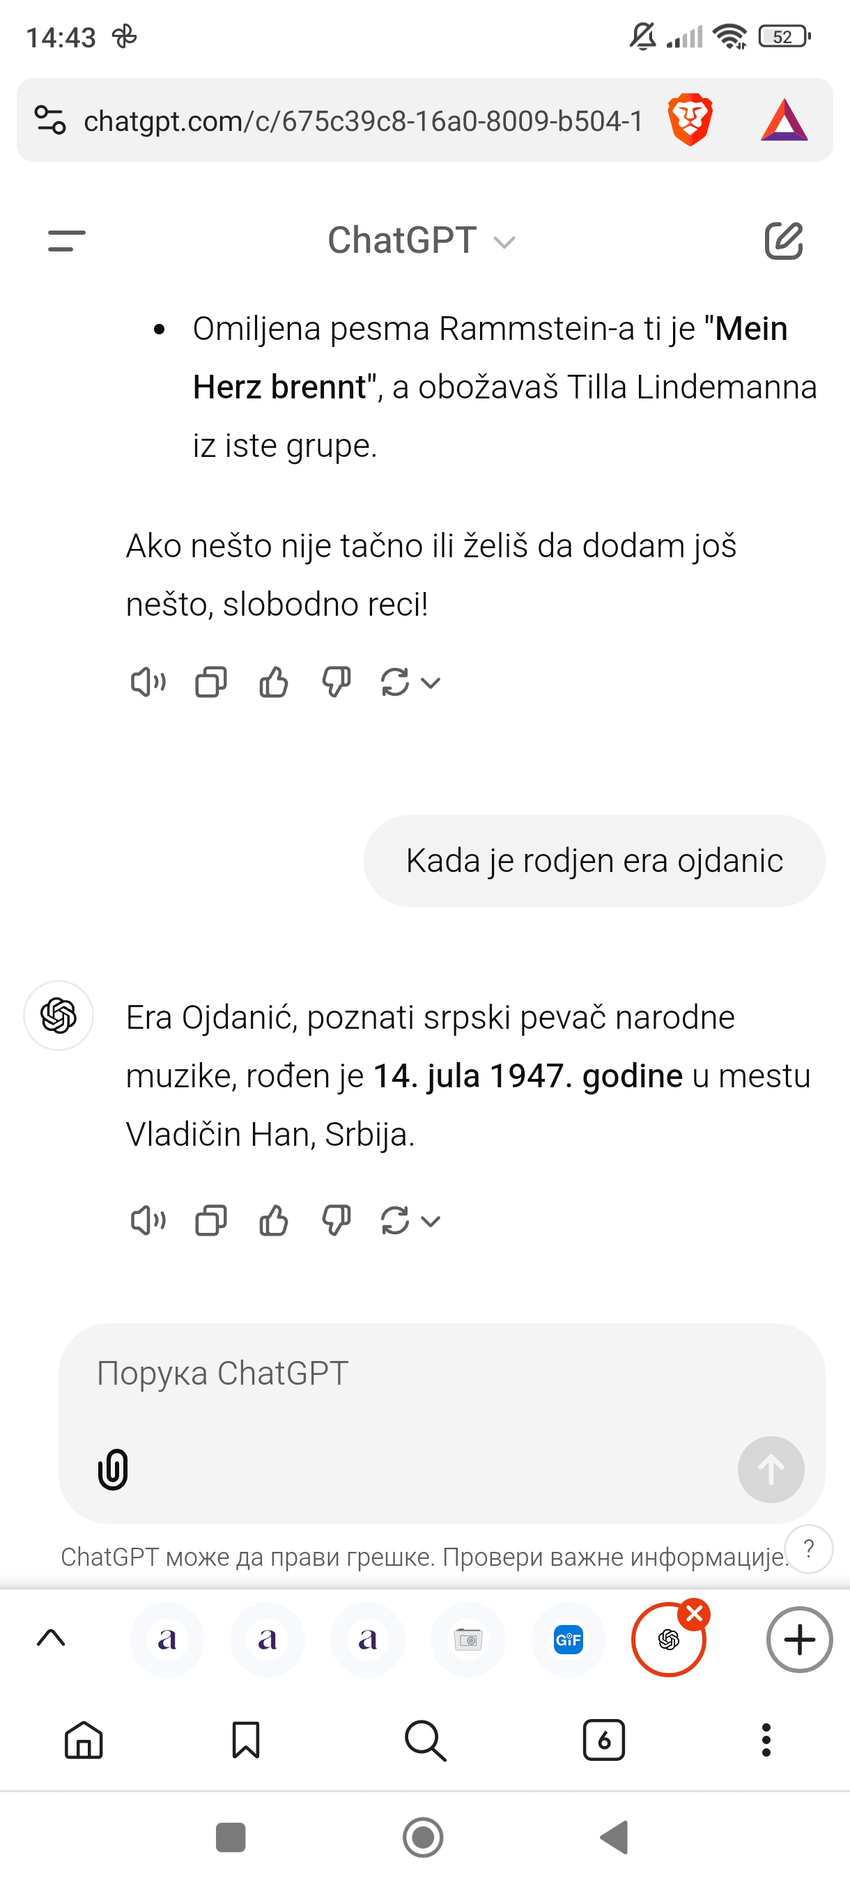The height and width of the screenshot is (1889, 850).
Task: Open Brave Rewards triangle icon
Action: click(x=783, y=121)
